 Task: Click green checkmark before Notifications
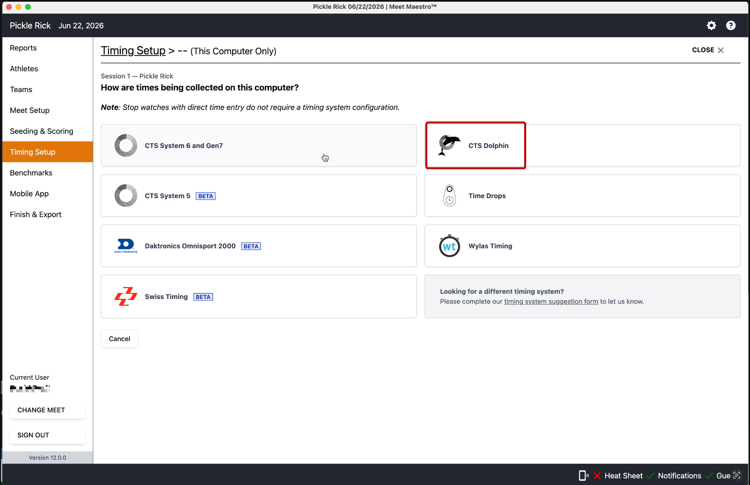coord(650,476)
